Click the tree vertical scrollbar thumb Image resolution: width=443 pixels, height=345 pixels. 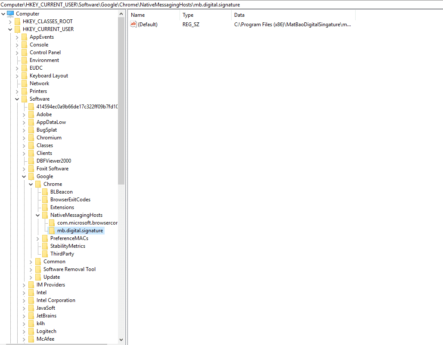coord(121,101)
